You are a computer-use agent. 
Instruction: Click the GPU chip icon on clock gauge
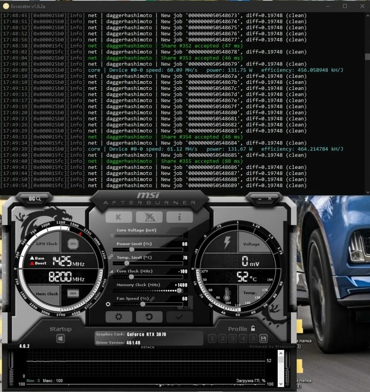click(73, 244)
